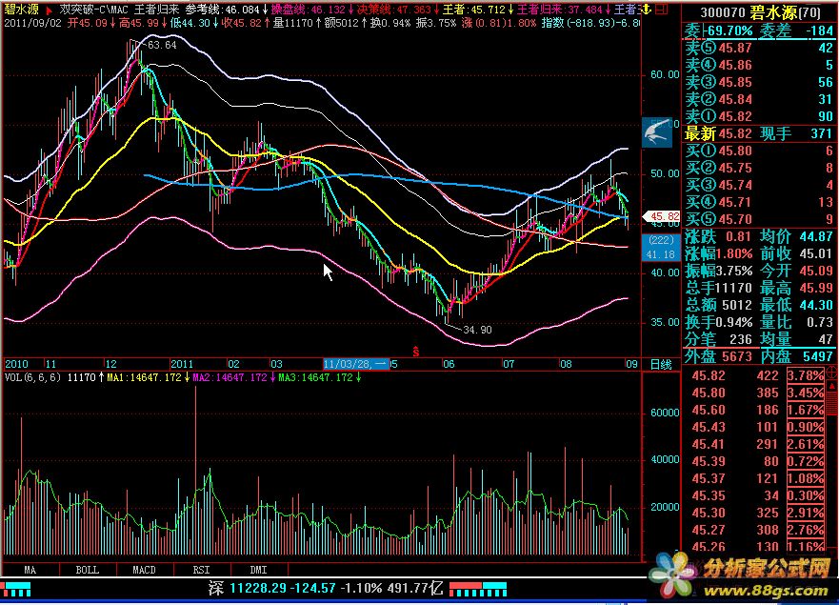This screenshot has height=605, width=839.
Task: Click the 委比 -69.70% value
Action: pyautogui.click(x=719, y=30)
